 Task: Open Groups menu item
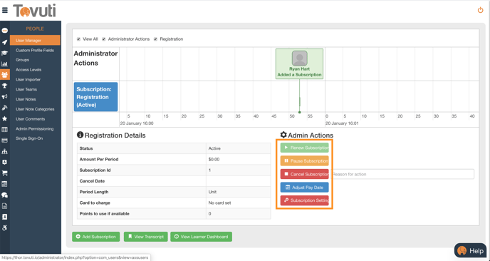pyautogui.click(x=23, y=60)
